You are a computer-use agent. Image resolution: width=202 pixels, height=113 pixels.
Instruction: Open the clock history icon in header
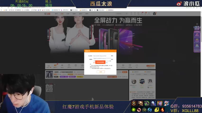click(131, 13)
